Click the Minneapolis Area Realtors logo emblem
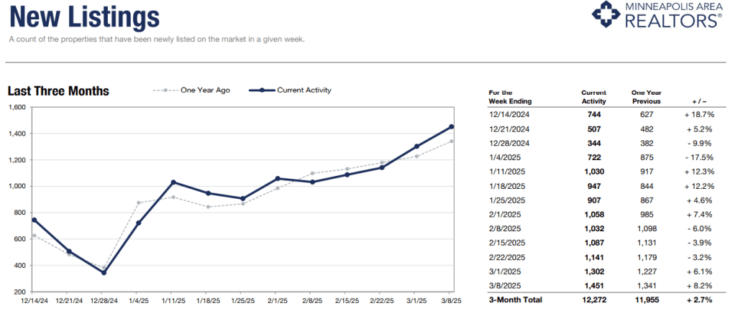Image resolution: width=735 pixels, height=316 pixels. (x=606, y=15)
